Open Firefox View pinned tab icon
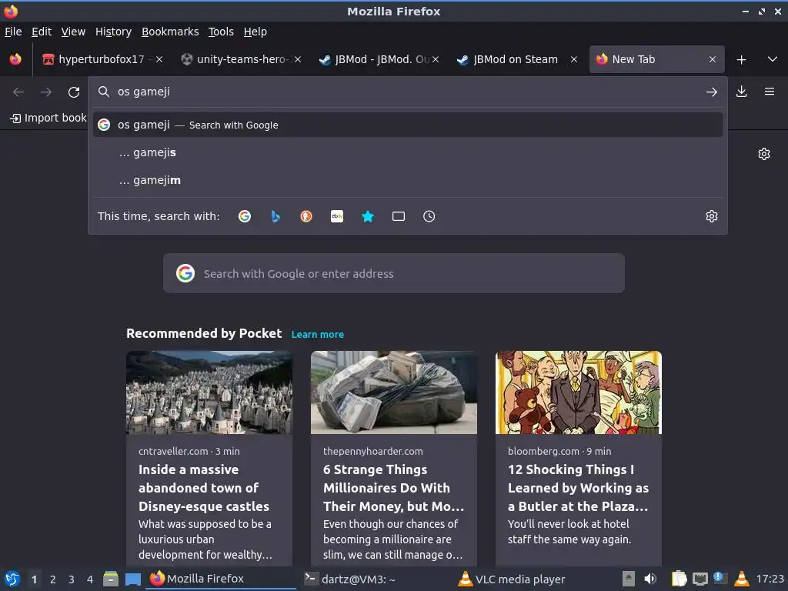The image size is (788, 591). click(x=15, y=59)
